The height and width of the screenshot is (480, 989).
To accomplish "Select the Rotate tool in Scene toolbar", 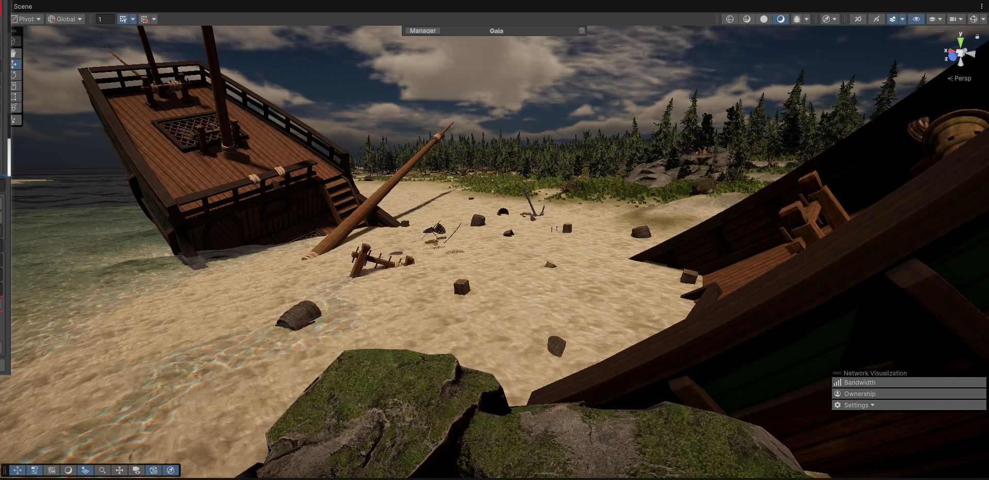I will pyautogui.click(x=14, y=75).
